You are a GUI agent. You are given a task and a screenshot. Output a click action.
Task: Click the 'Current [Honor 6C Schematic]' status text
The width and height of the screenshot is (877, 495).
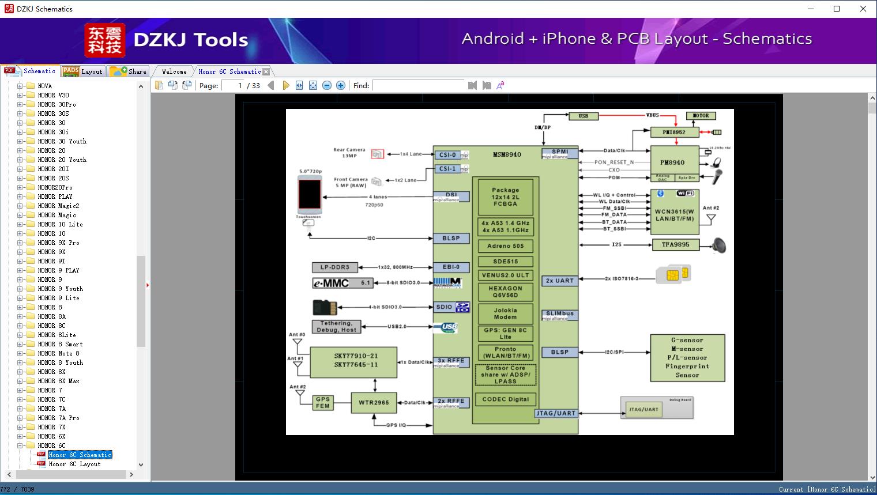pyautogui.click(x=826, y=489)
